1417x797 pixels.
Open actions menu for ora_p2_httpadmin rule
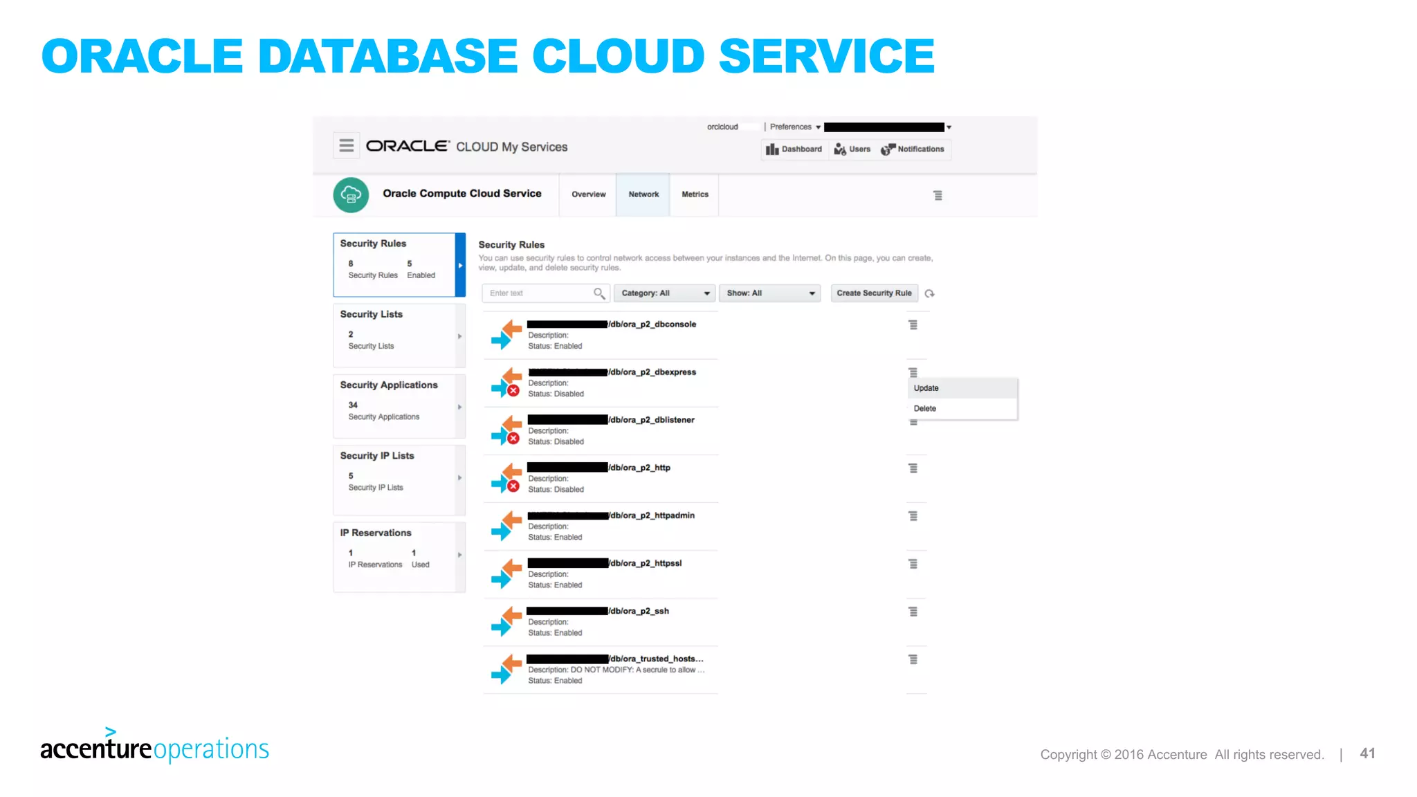pyautogui.click(x=913, y=516)
